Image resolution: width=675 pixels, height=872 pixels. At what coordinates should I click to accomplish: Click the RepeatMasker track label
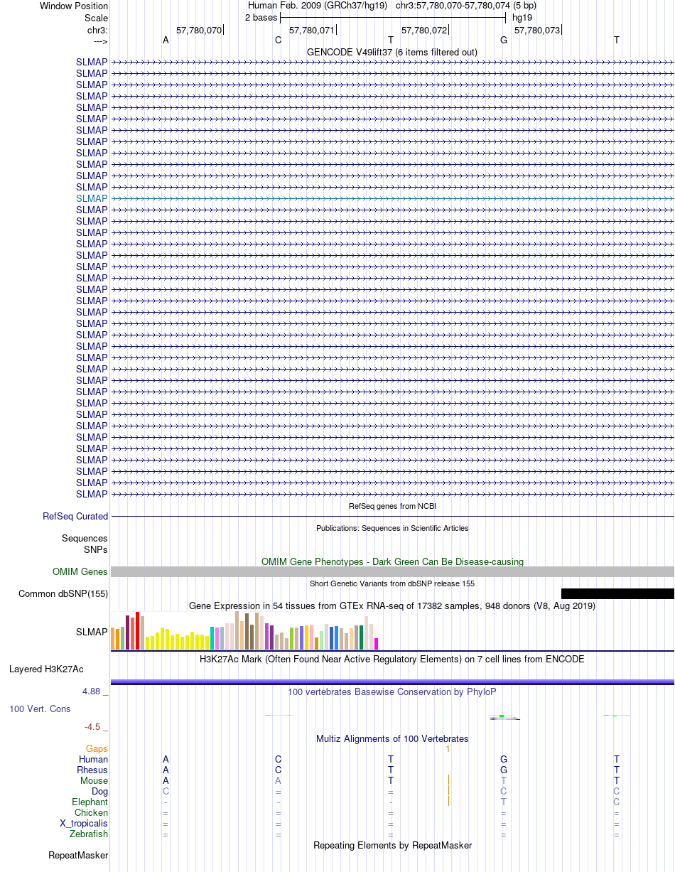[x=78, y=855]
